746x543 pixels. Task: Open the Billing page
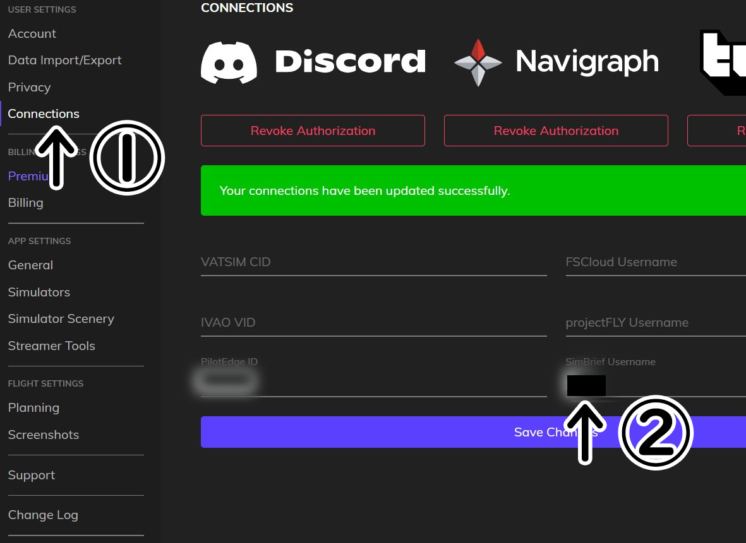25,202
